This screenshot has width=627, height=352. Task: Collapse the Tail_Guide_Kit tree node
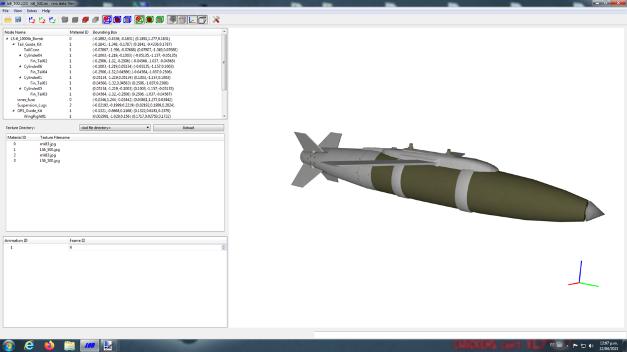point(14,44)
